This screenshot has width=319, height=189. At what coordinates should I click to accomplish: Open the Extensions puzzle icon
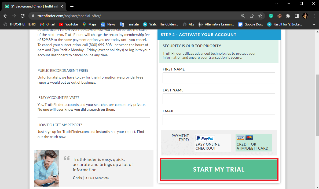coord(288,16)
